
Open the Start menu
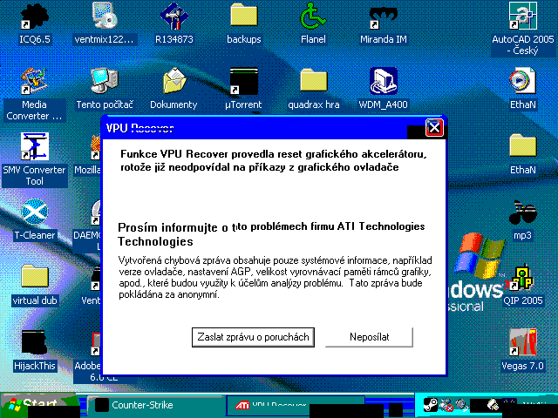[39, 405]
